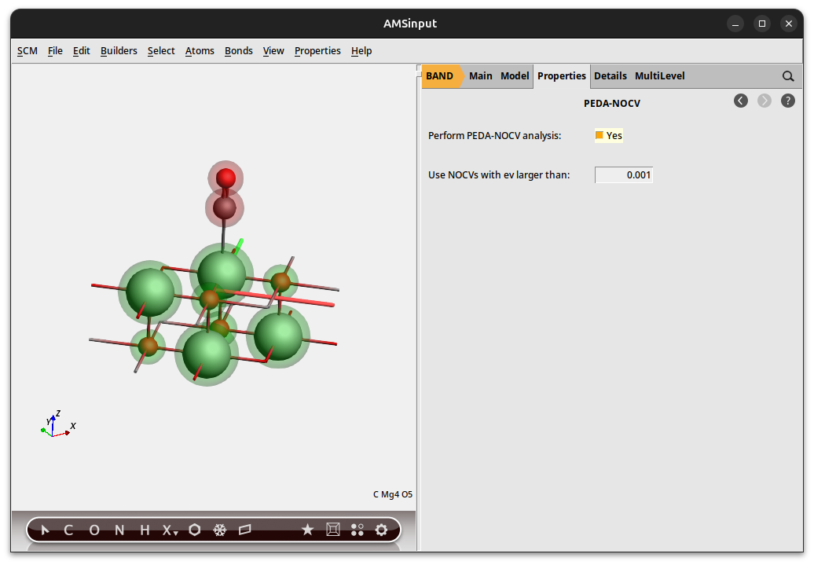Open the Properties panel tab

tap(561, 76)
